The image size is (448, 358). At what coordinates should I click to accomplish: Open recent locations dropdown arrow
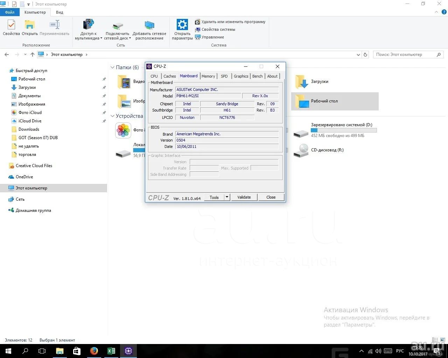(x=25, y=55)
